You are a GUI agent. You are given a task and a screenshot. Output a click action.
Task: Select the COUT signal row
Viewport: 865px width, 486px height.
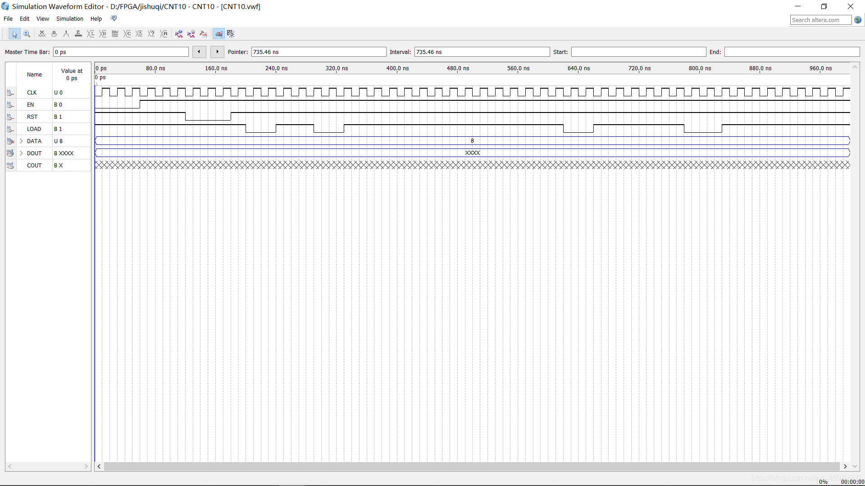click(48, 166)
